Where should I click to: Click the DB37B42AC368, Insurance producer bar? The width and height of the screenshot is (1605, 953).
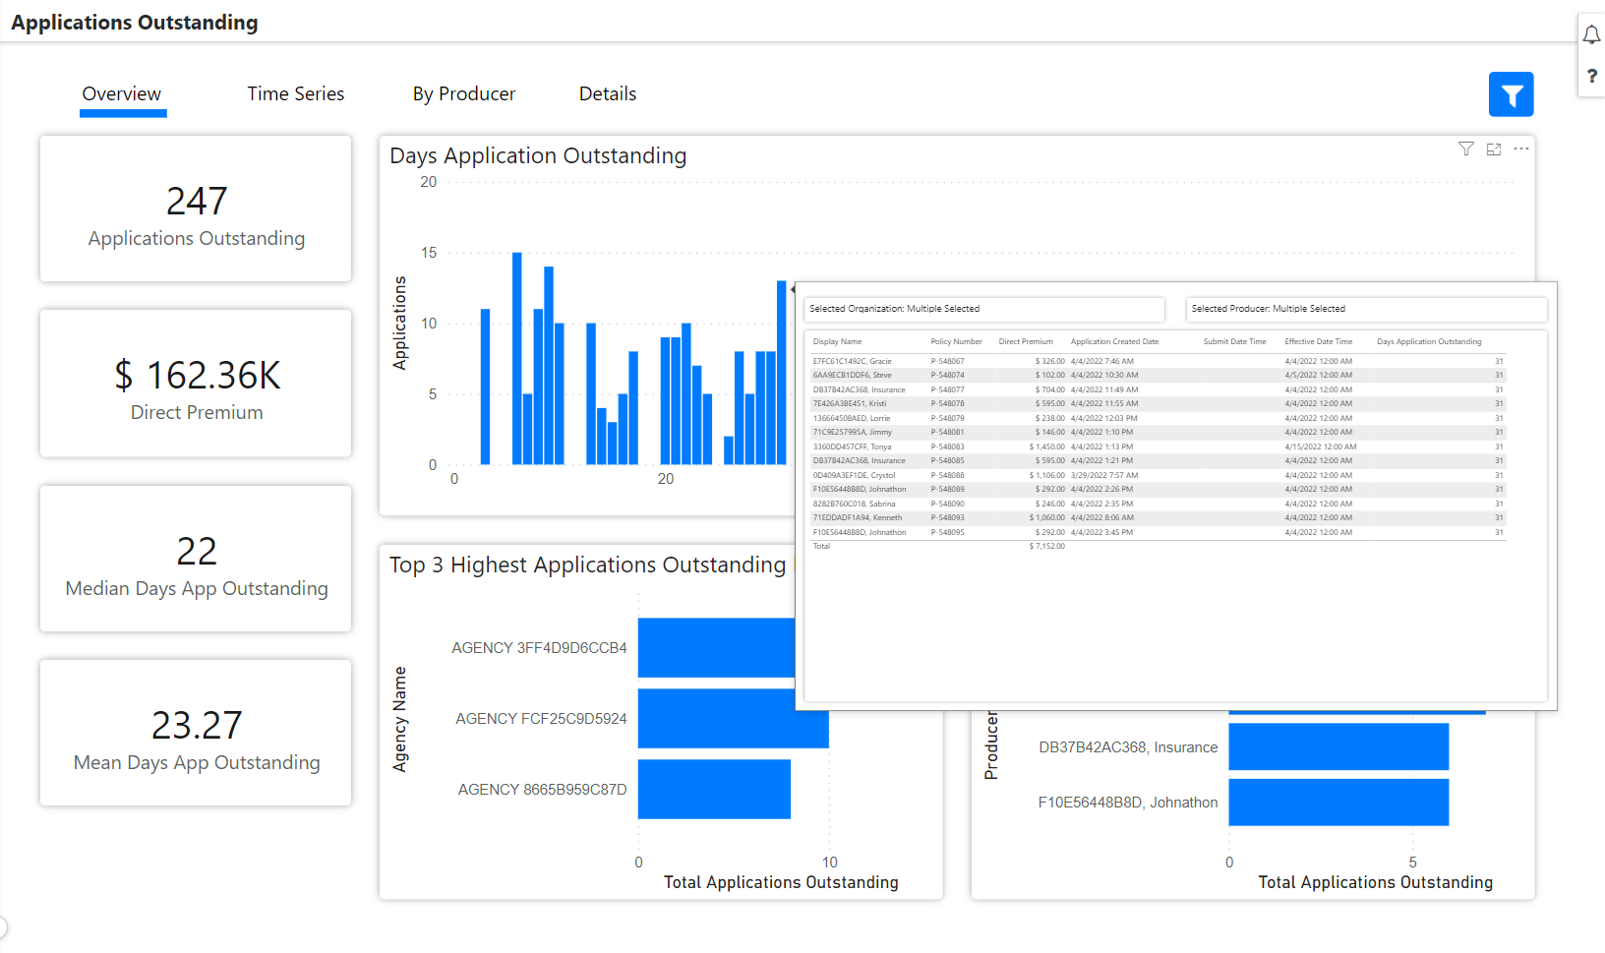point(1337,746)
